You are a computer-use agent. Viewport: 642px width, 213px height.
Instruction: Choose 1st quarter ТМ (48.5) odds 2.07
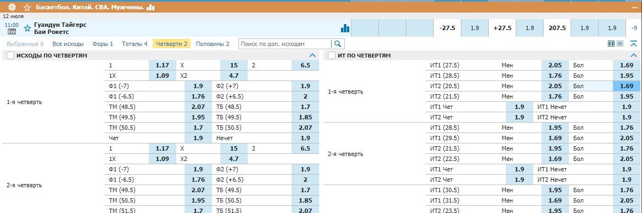pos(198,107)
